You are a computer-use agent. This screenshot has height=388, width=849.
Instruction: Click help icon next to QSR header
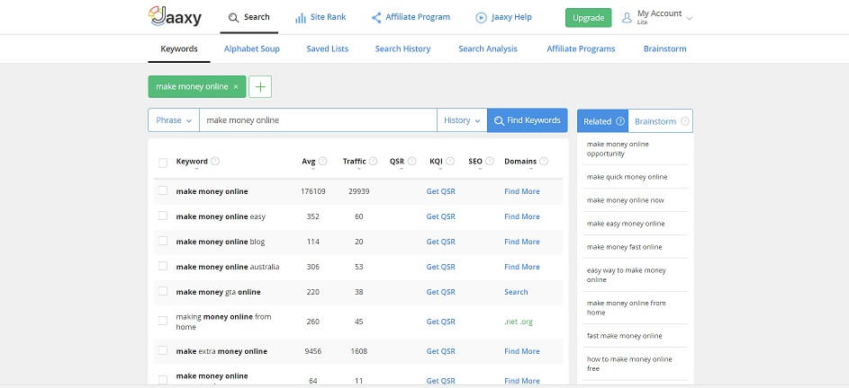[412, 161]
